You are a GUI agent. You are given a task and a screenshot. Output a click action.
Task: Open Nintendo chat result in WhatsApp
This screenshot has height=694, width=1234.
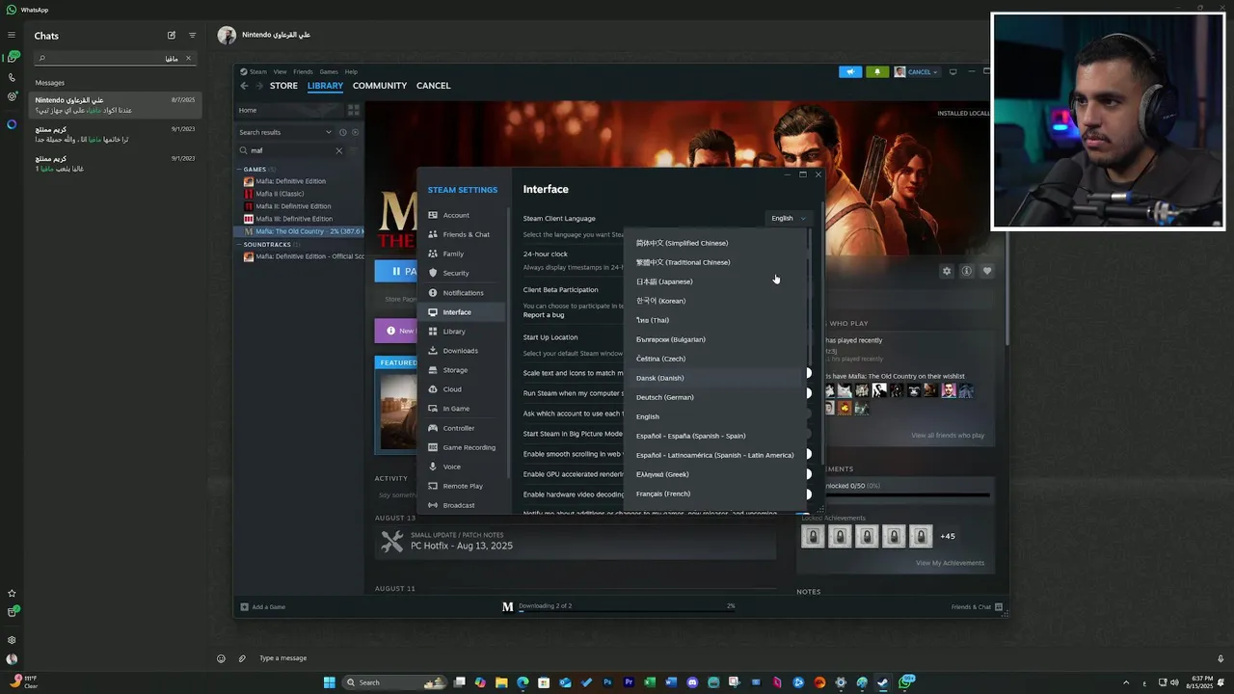pos(116,105)
